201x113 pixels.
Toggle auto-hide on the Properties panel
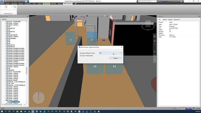click(x=198, y=16)
